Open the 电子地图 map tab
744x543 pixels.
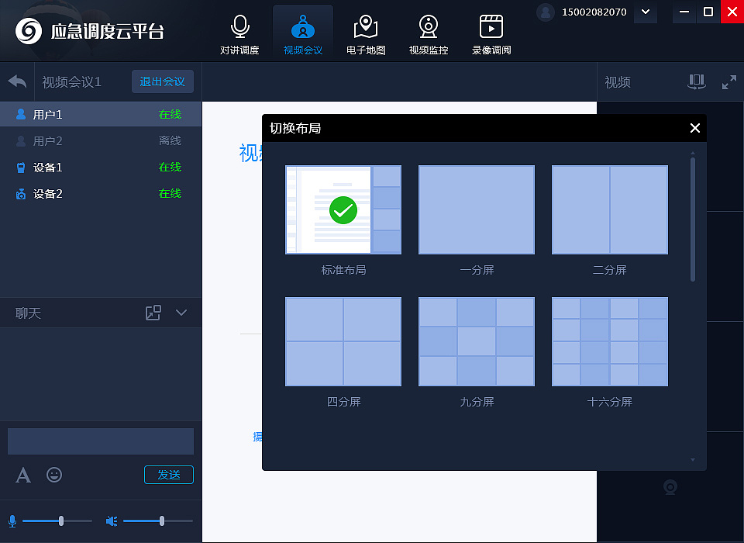click(365, 35)
